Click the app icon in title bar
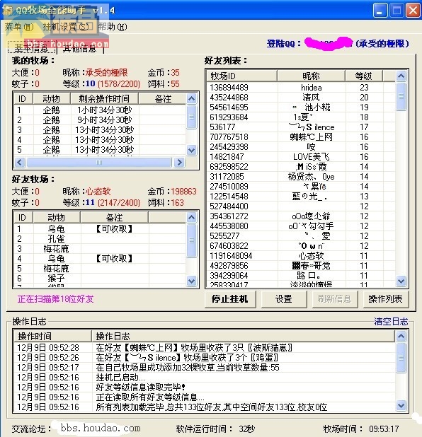Viewport: 422px width, 437px height. pos(7,10)
